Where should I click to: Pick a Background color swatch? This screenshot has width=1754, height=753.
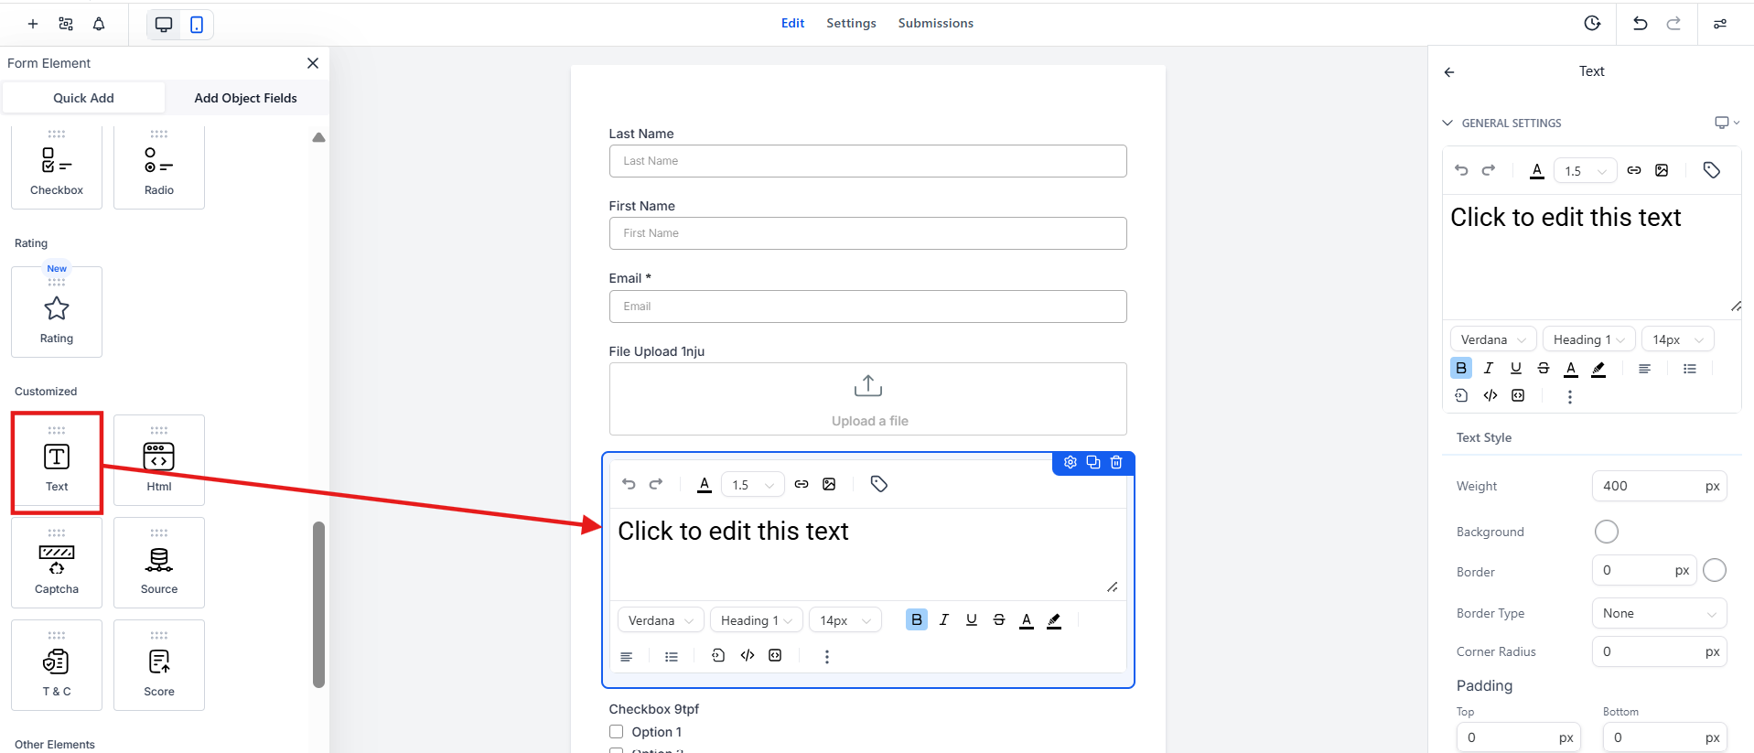pyautogui.click(x=1606, y=532)
